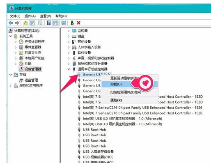This screenshot has height=163, width=211.
Task: Expand the 本地用户和组 node
Action: 16,58
